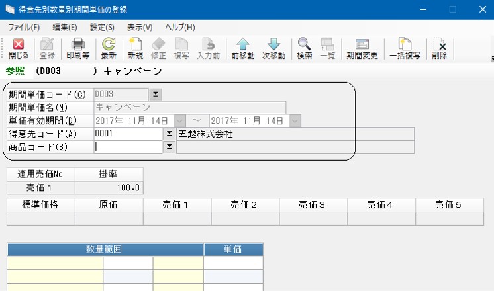Open the 検索 search toolbar icon

point(304,48)
